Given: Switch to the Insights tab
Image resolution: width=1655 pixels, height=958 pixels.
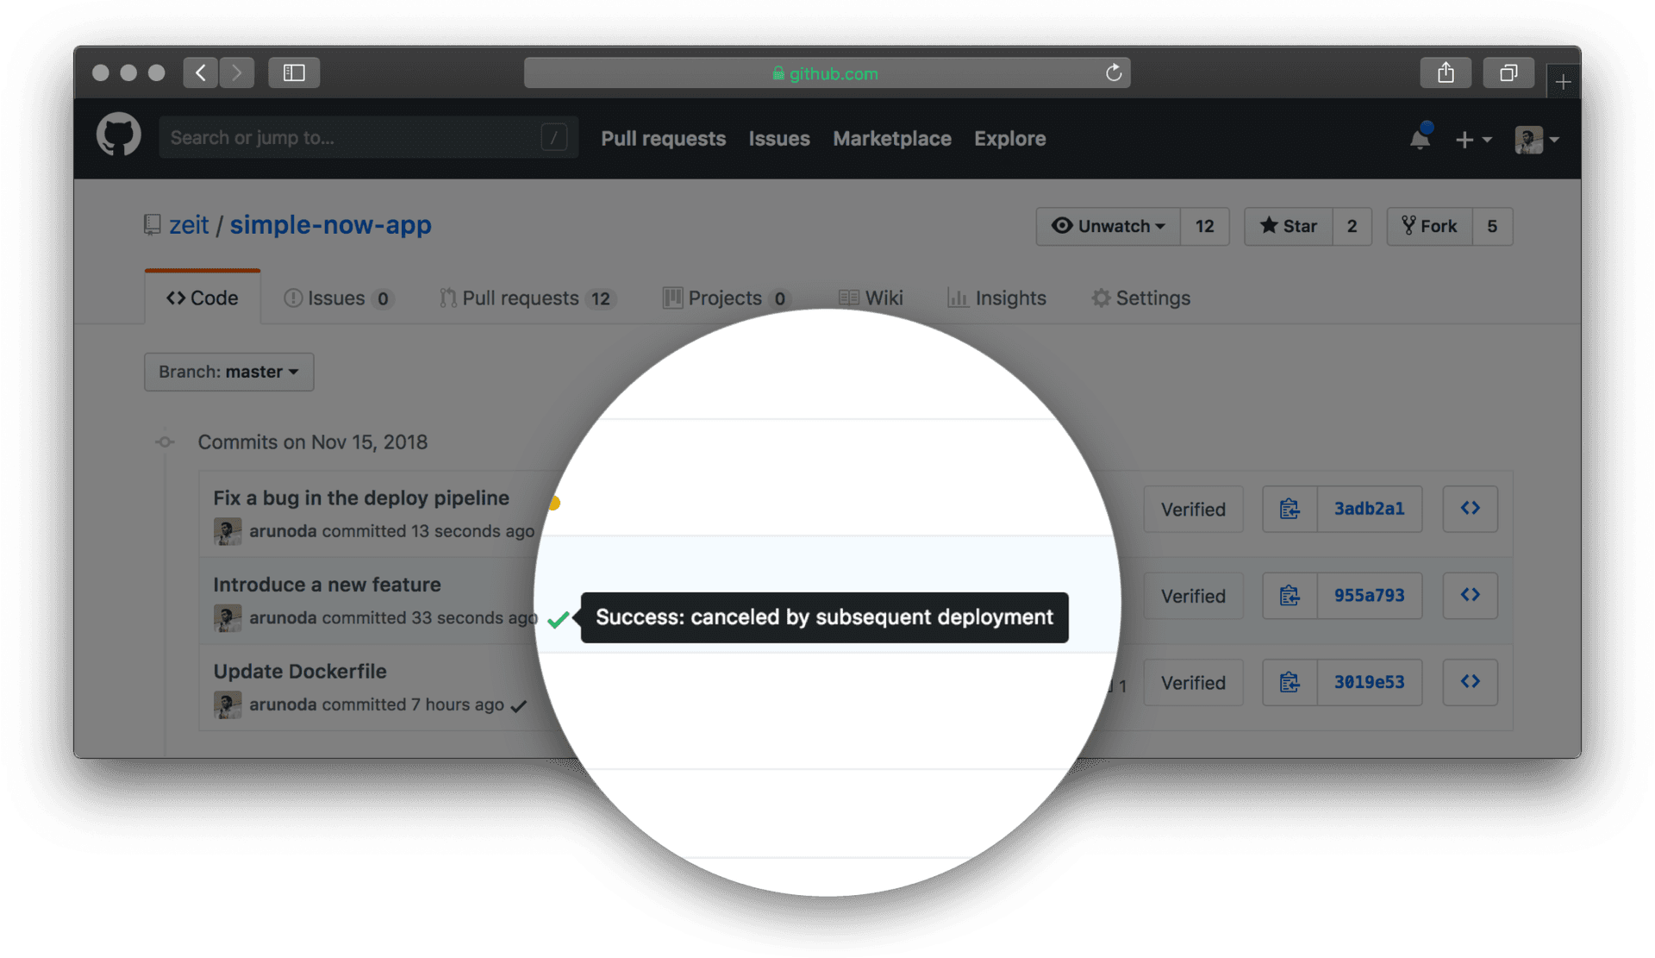Looking at the screenshot, I should 996,298.
